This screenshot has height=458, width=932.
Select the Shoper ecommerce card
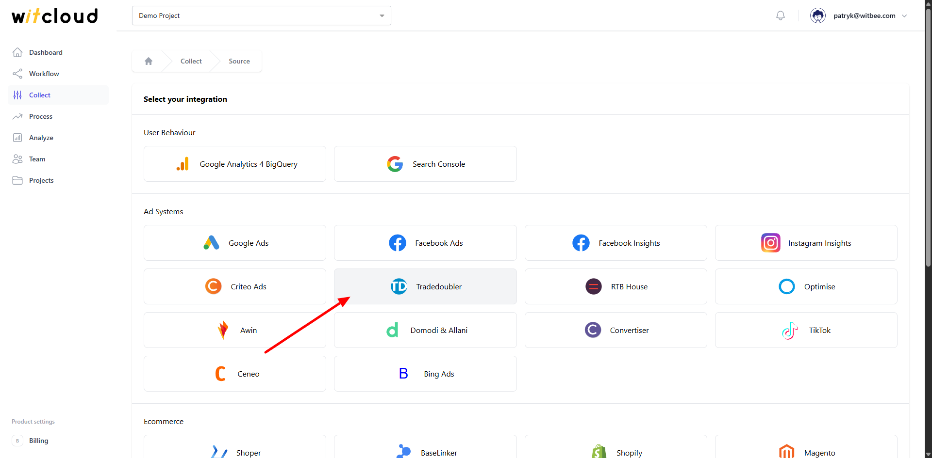[x=235, y=447]
